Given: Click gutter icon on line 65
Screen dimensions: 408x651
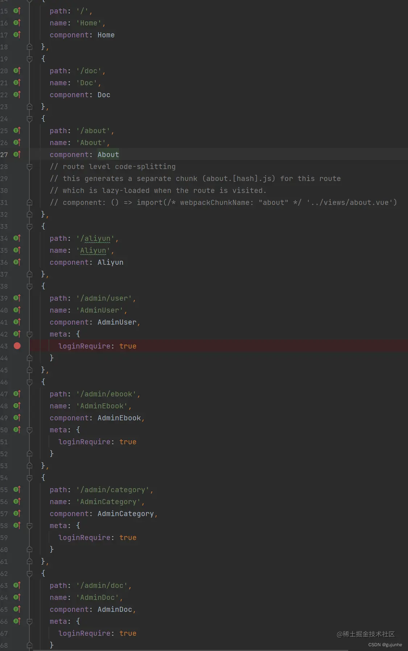Looking at the screenshot, I should pyautogui.click(x=17, y=609).
